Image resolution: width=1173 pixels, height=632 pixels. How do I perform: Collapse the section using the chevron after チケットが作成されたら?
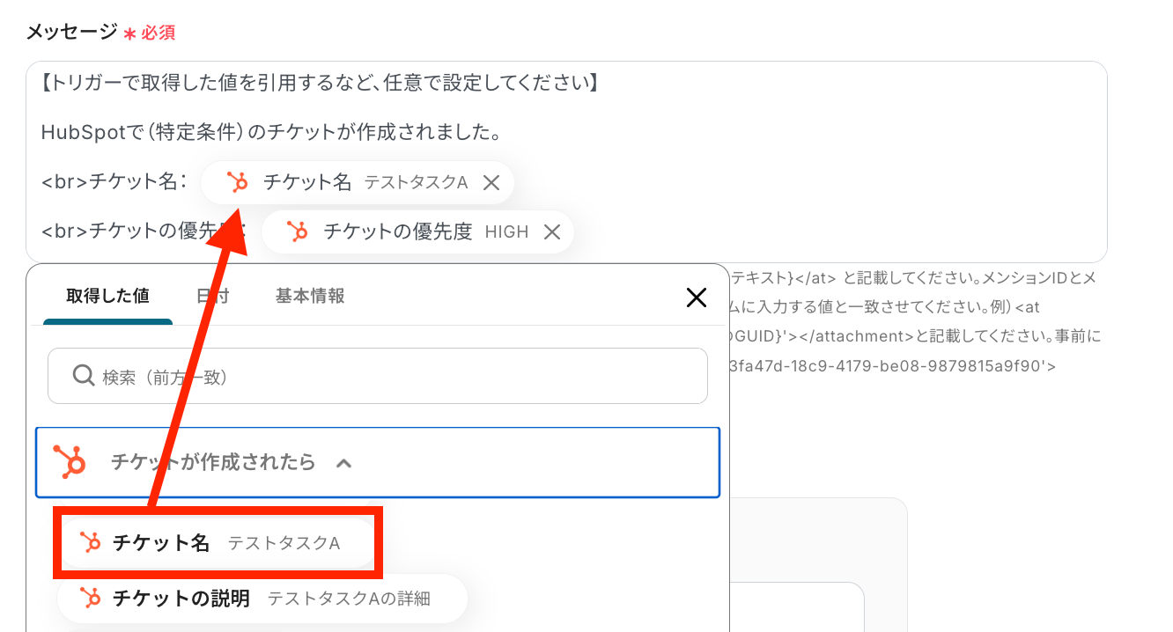point(344,462)
